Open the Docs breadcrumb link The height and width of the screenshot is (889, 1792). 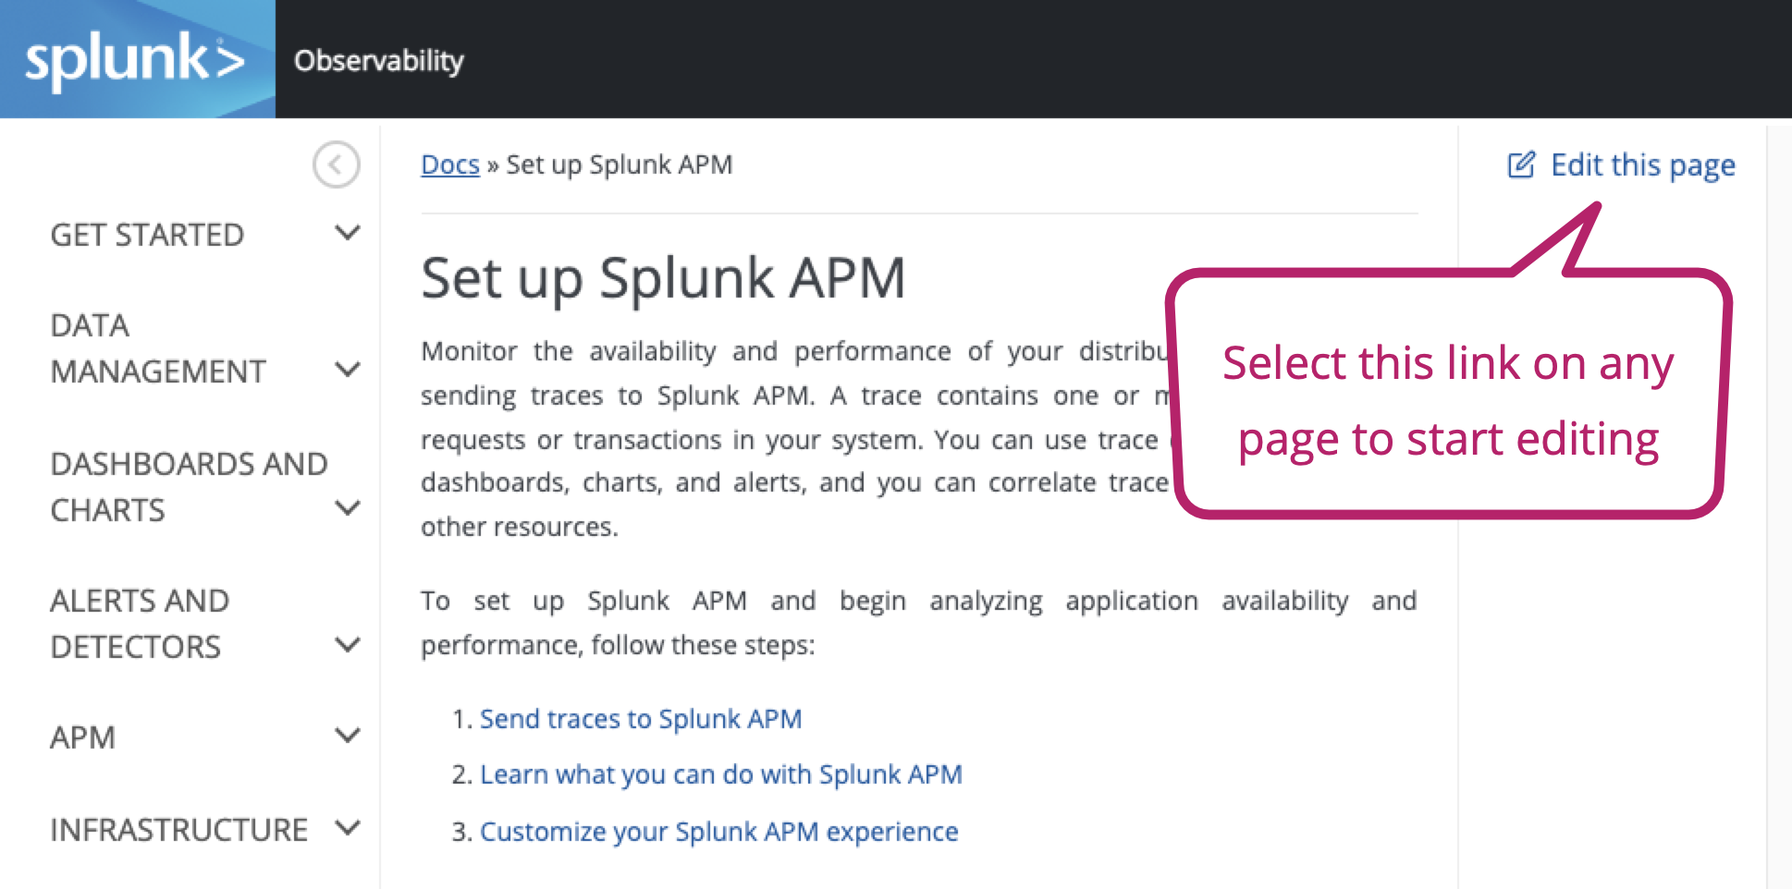coord(449,164)
